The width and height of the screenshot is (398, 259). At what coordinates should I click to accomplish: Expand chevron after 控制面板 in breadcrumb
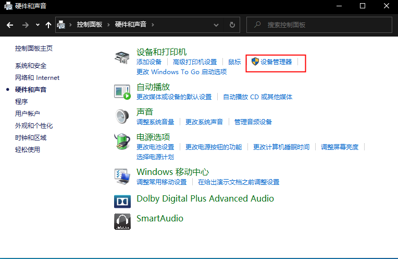(109, 25)
